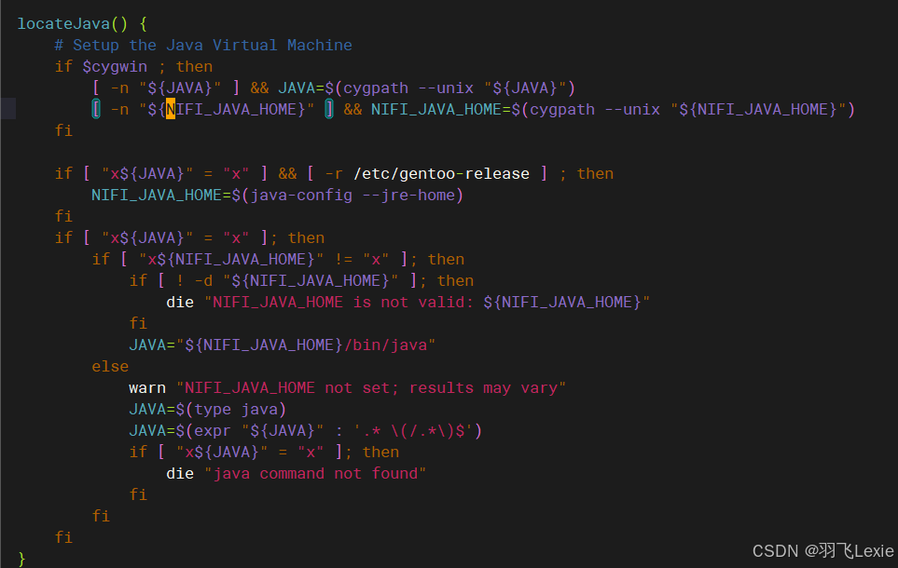The height and width of the screenshot is (568, 898).
Task: Click the orange gutter marker beside line with NIFI_JAVA_HOME
Action: tap(7, 108)
